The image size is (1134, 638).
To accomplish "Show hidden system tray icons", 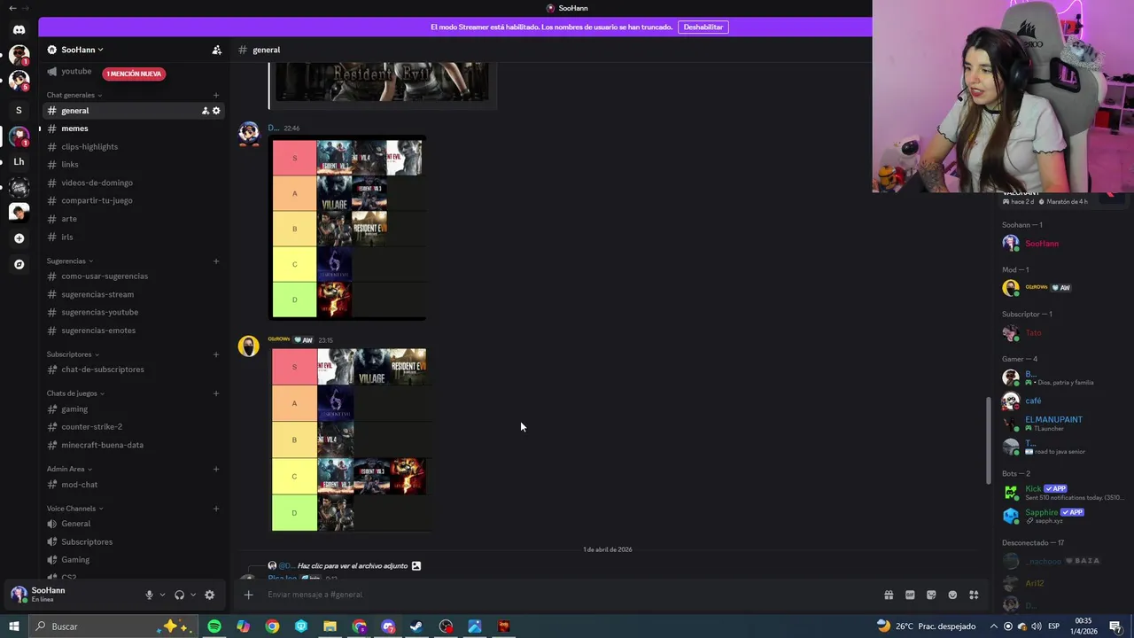I will [993, 626].
